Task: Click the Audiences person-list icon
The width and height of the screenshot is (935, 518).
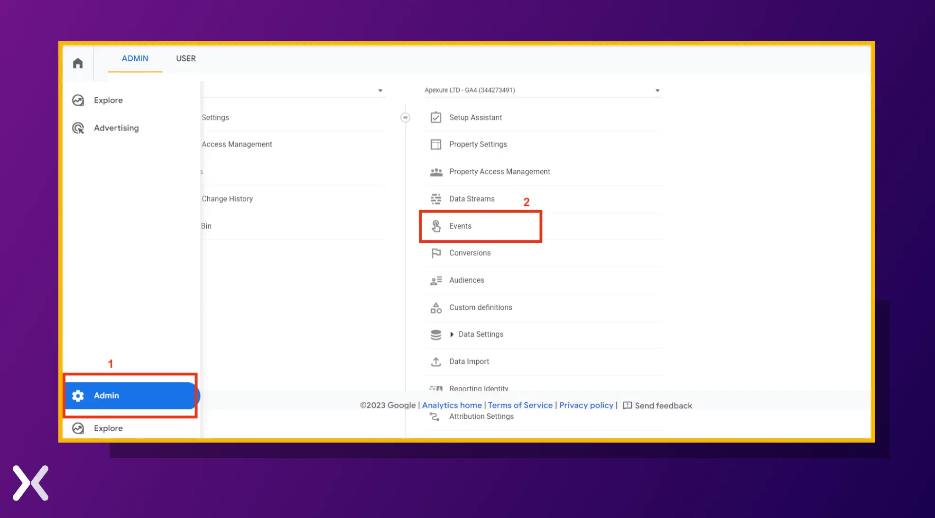Action: [436, 280]
